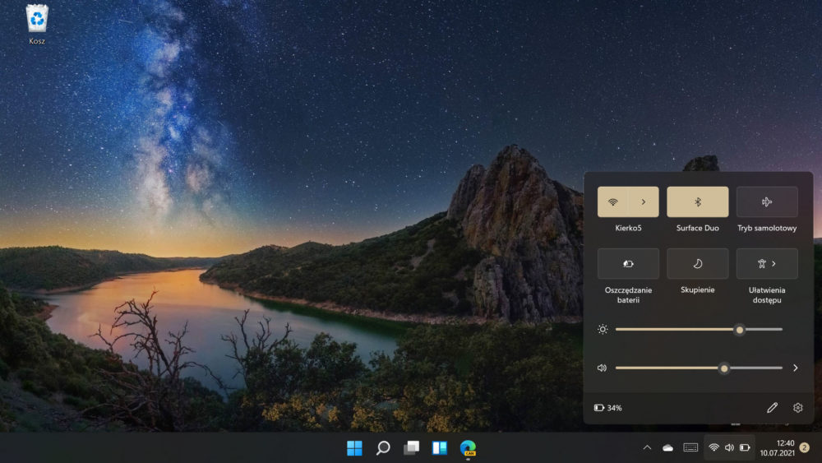822x463 pixels.
Task: Toggle the Wi-Fi Kierko5 button
Action: 613,201
